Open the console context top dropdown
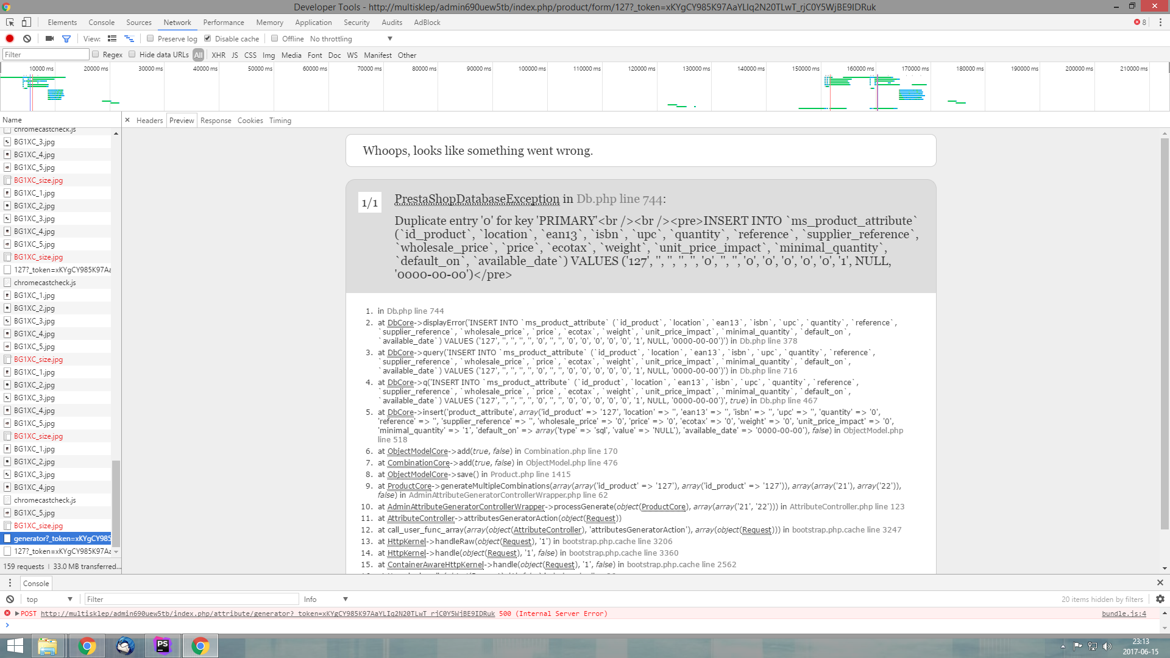 click(x=49, y=600)
